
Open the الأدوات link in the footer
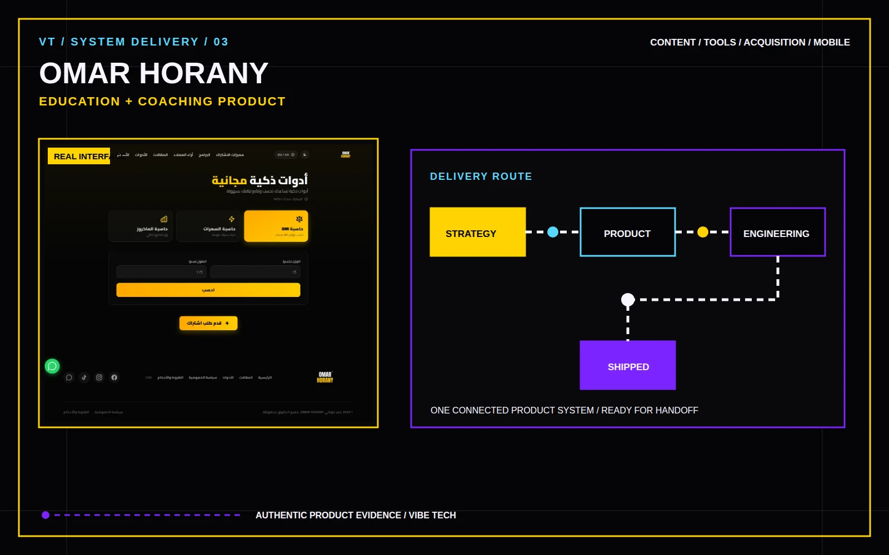228,377
